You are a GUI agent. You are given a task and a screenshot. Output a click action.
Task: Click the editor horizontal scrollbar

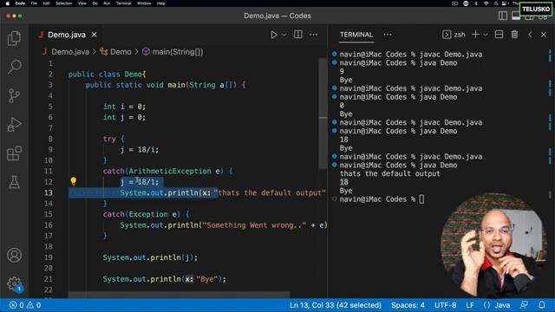[x=180, y=295]
